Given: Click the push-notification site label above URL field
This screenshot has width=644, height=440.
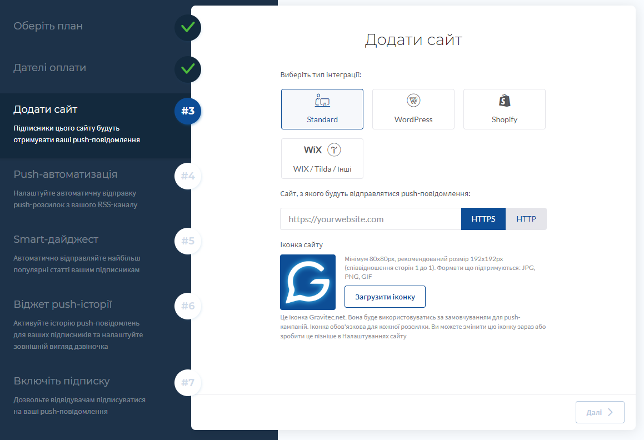Looking at the screenshot, I should coord(375,194).
